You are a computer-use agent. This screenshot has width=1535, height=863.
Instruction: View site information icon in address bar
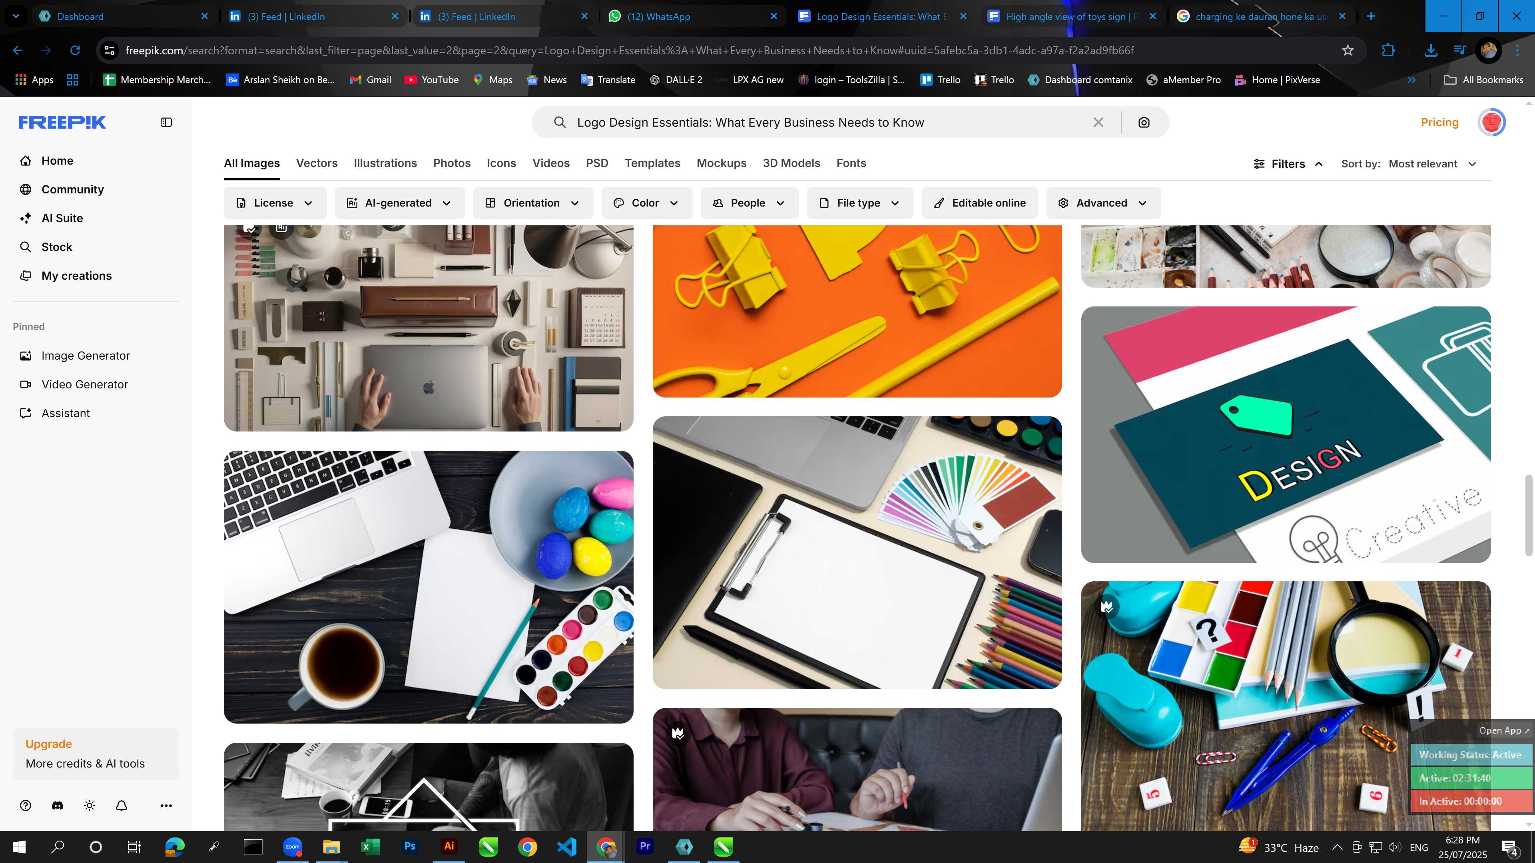[110, 50]
